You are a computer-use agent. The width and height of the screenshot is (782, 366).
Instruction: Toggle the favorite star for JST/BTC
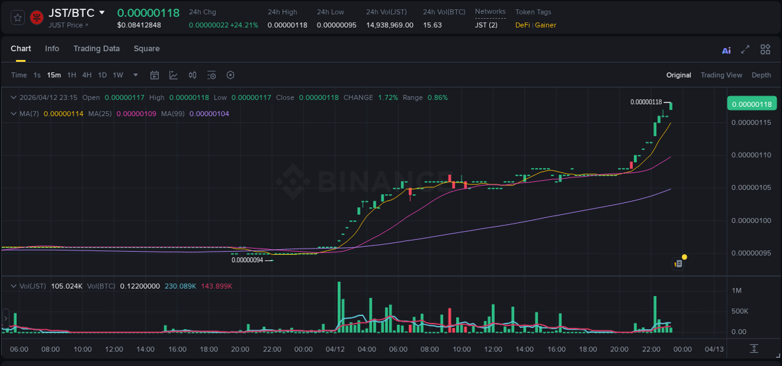pyautogui.click(x=17, y=17)
